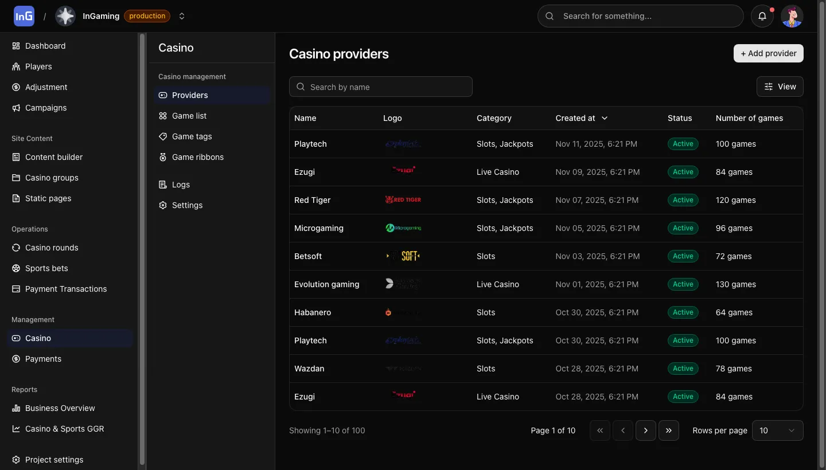
Task: Open the user avatar profile menu
Action: tap(792, 16)
